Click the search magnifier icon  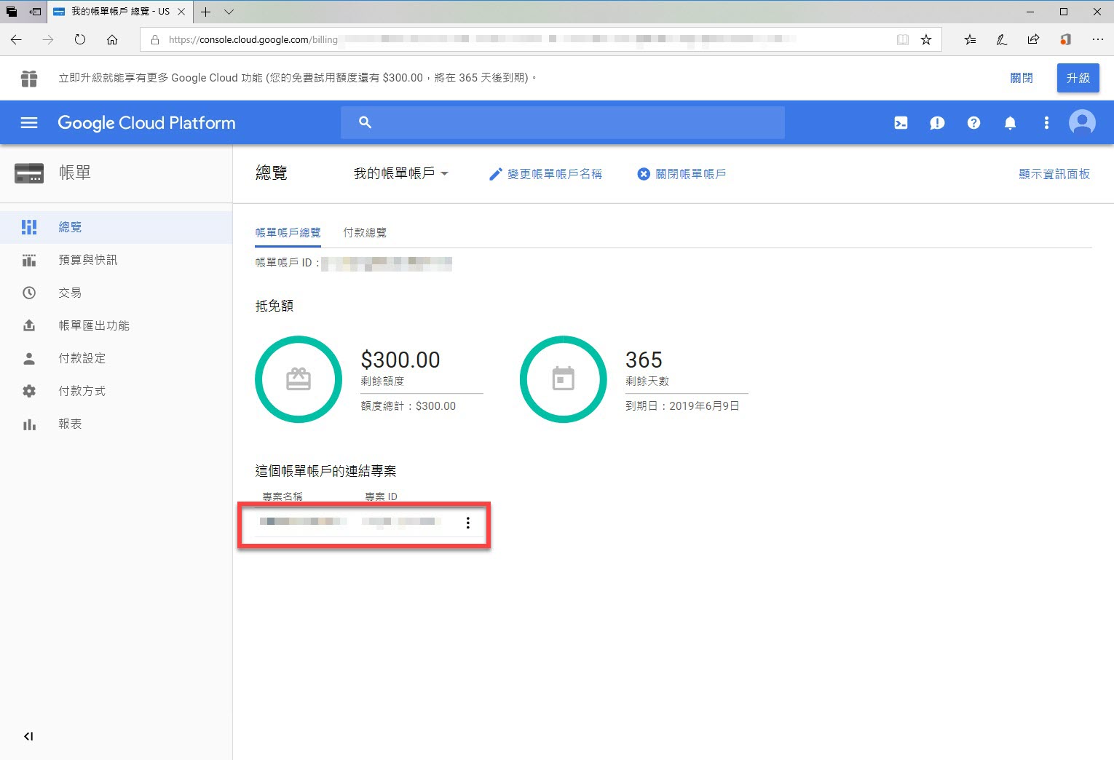(x=366, y=122)
